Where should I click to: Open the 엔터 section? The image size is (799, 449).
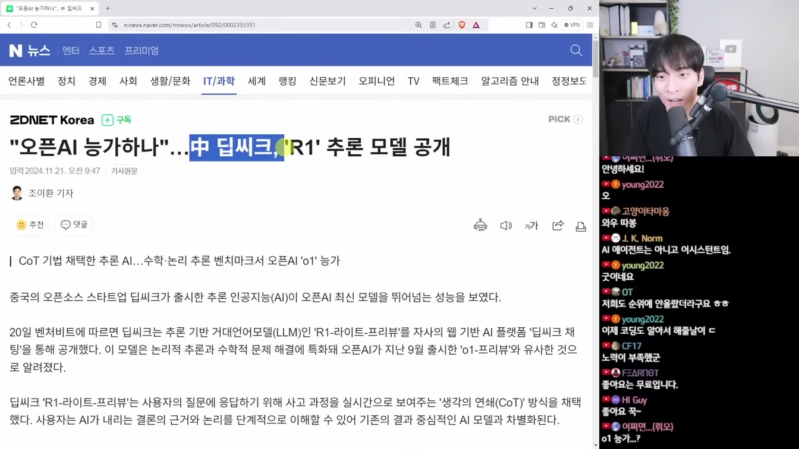pyautogui.click(x=71, y=50)
